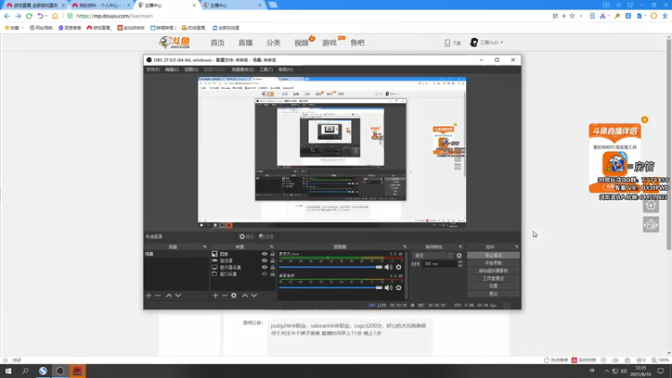This screenshot has width=672, height=378.
Task: Open the Help menu in OBS
Action: (x=286, y=70)
